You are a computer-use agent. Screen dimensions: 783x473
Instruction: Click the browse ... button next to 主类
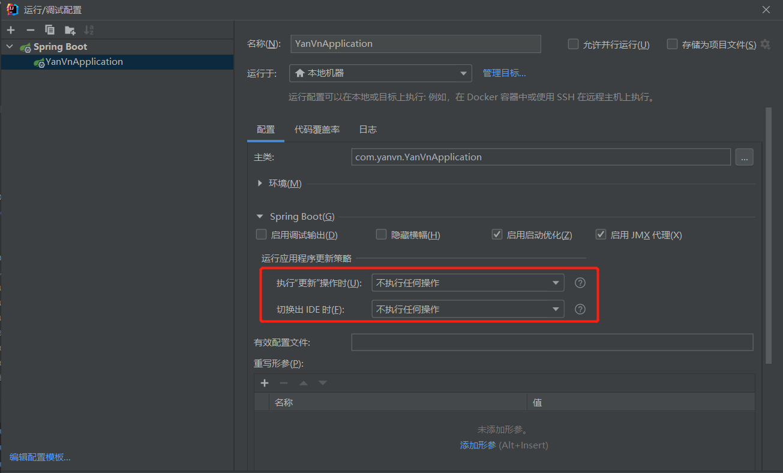click(744, 157)
